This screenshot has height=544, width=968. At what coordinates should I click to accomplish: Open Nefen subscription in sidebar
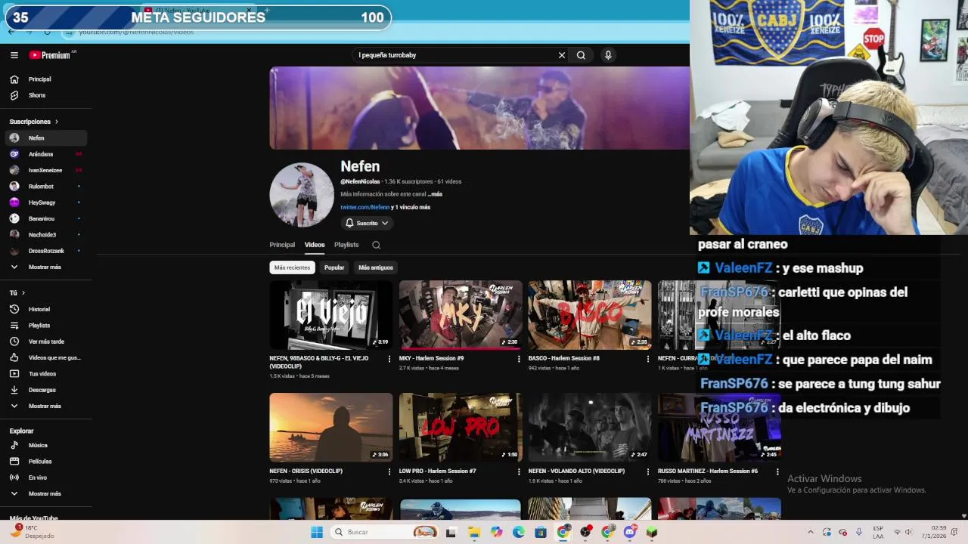coord(46,138)
